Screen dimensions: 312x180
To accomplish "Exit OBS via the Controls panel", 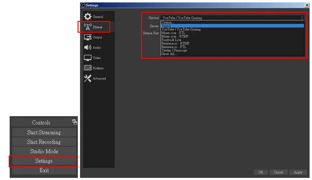I will (x=44, y=171).
